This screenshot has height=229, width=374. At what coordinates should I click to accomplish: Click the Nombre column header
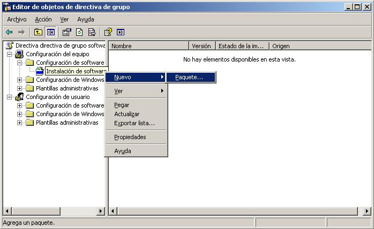point(148,46)
